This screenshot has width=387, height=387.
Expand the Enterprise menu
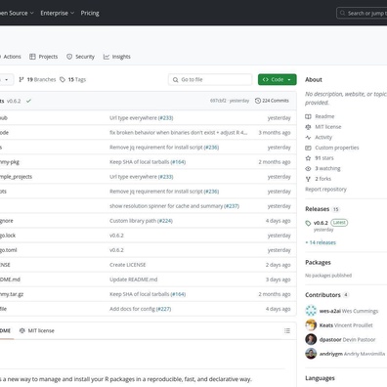(x=58, y=13)
